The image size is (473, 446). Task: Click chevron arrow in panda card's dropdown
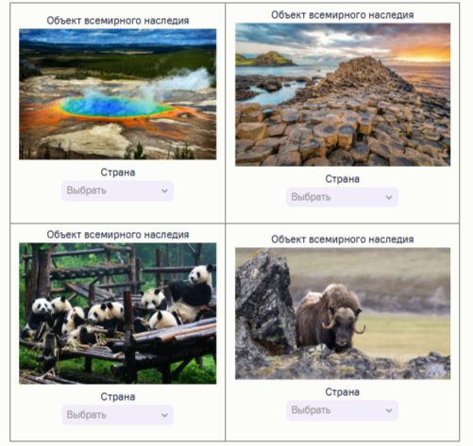point(164,415)
